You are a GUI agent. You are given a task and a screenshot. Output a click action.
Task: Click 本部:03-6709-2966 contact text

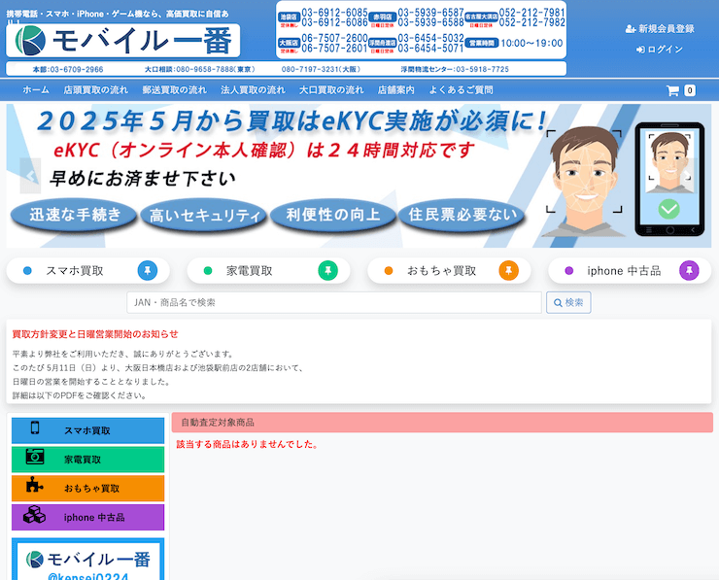(68, 69)
